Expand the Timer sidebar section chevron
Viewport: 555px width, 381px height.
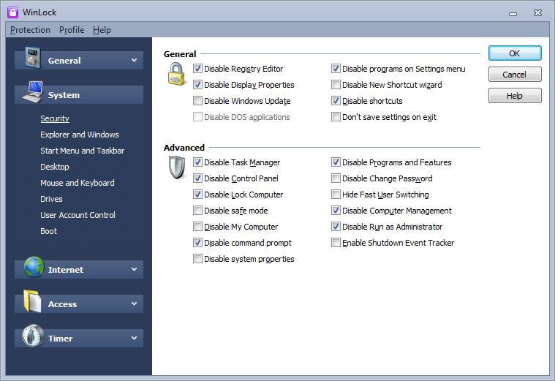134,338
